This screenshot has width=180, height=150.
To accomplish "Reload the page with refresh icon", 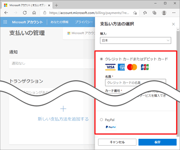I will 25,13.
